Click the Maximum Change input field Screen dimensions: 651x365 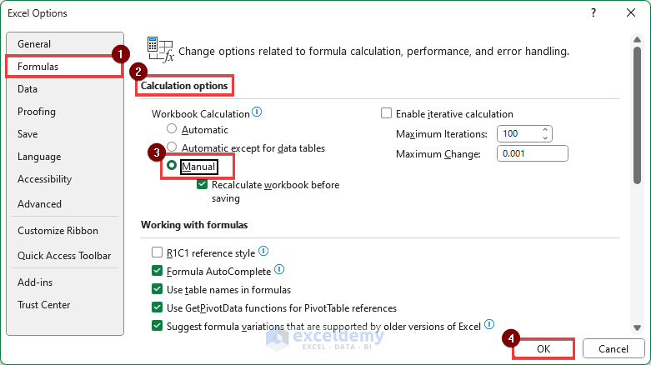click(x=532, y=153)
